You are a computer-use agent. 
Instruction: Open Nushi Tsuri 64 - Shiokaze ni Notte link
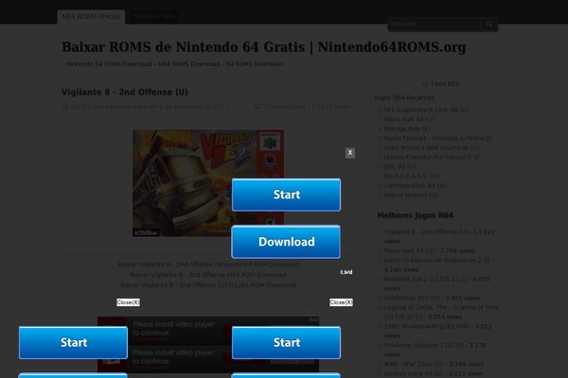pyautogui.click(x=437, y=138)
